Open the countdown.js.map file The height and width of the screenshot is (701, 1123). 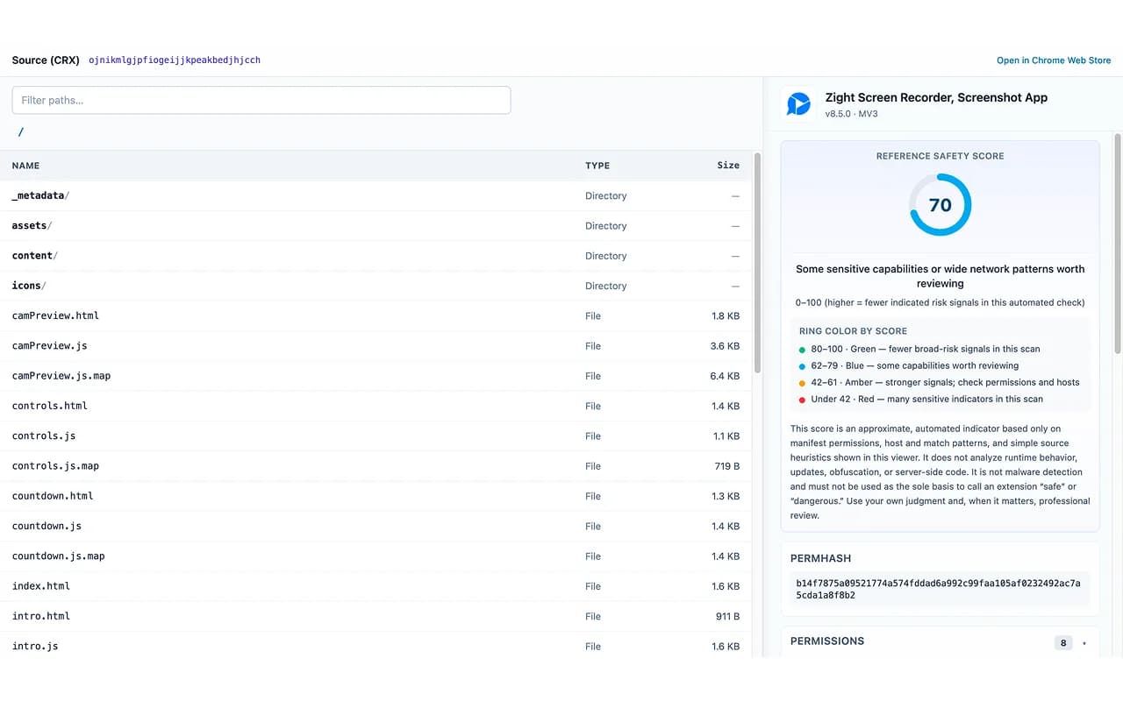(x=59, y=556)
